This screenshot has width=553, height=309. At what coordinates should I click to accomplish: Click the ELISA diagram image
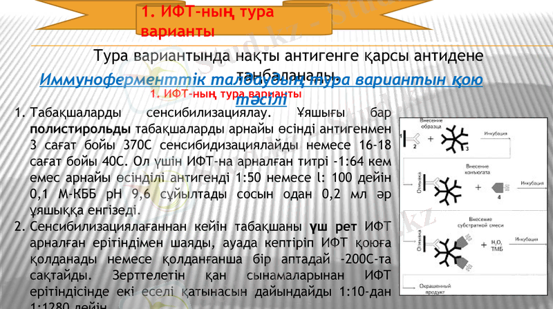point(474,207)
